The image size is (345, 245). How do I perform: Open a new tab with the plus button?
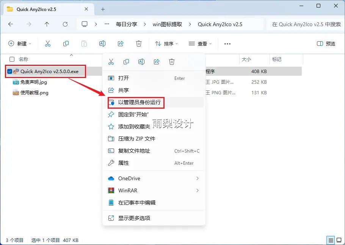[103, 9]
